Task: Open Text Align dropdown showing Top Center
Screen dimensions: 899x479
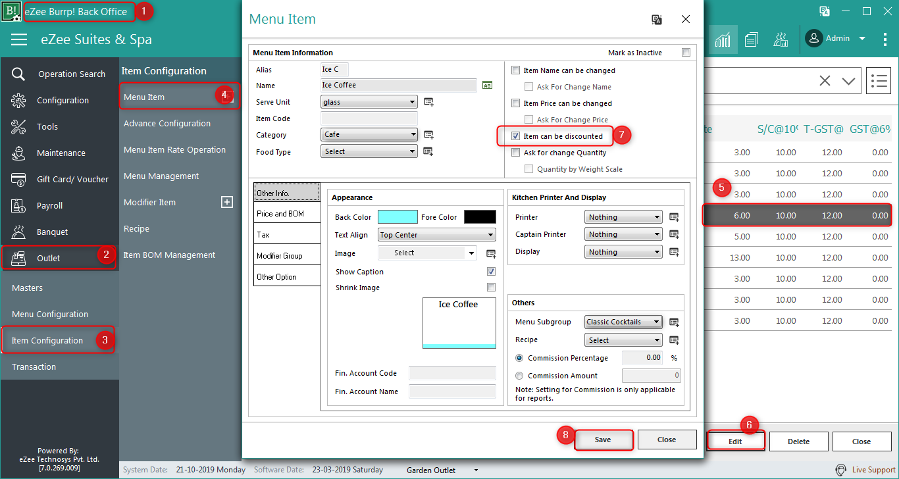Action: 437,235
